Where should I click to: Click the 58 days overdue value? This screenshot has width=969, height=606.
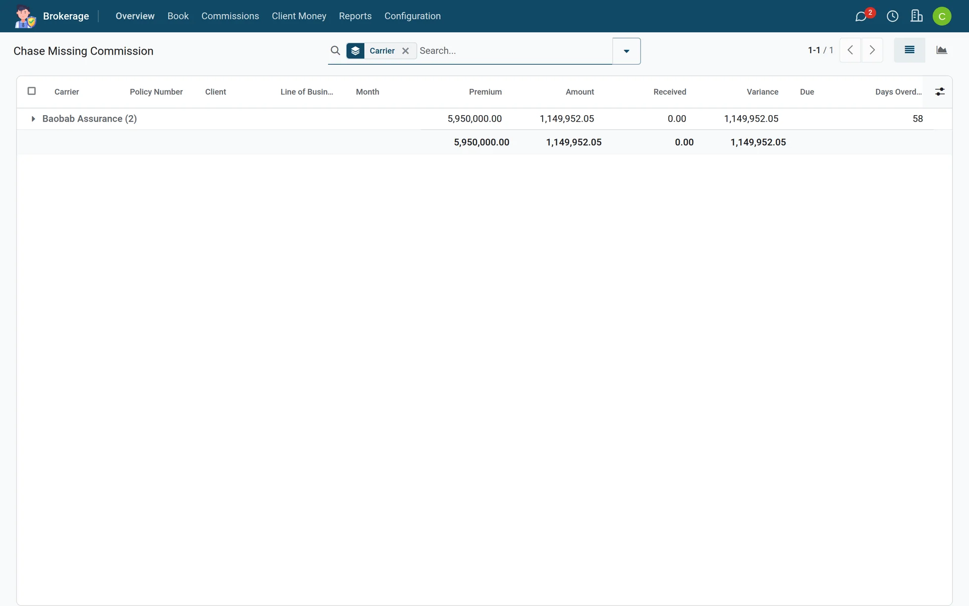coord(918,119)
